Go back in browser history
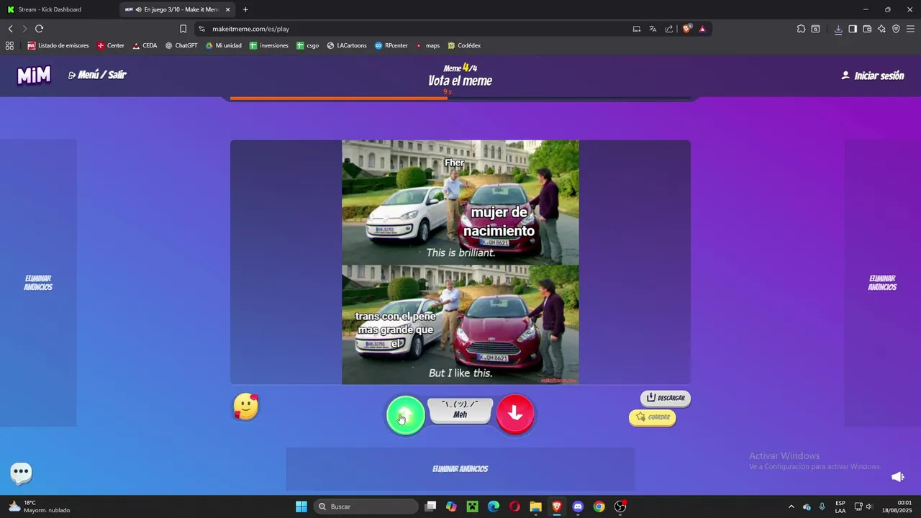The width and height of the screenshot is (921, 518). [x=10, y=29]
